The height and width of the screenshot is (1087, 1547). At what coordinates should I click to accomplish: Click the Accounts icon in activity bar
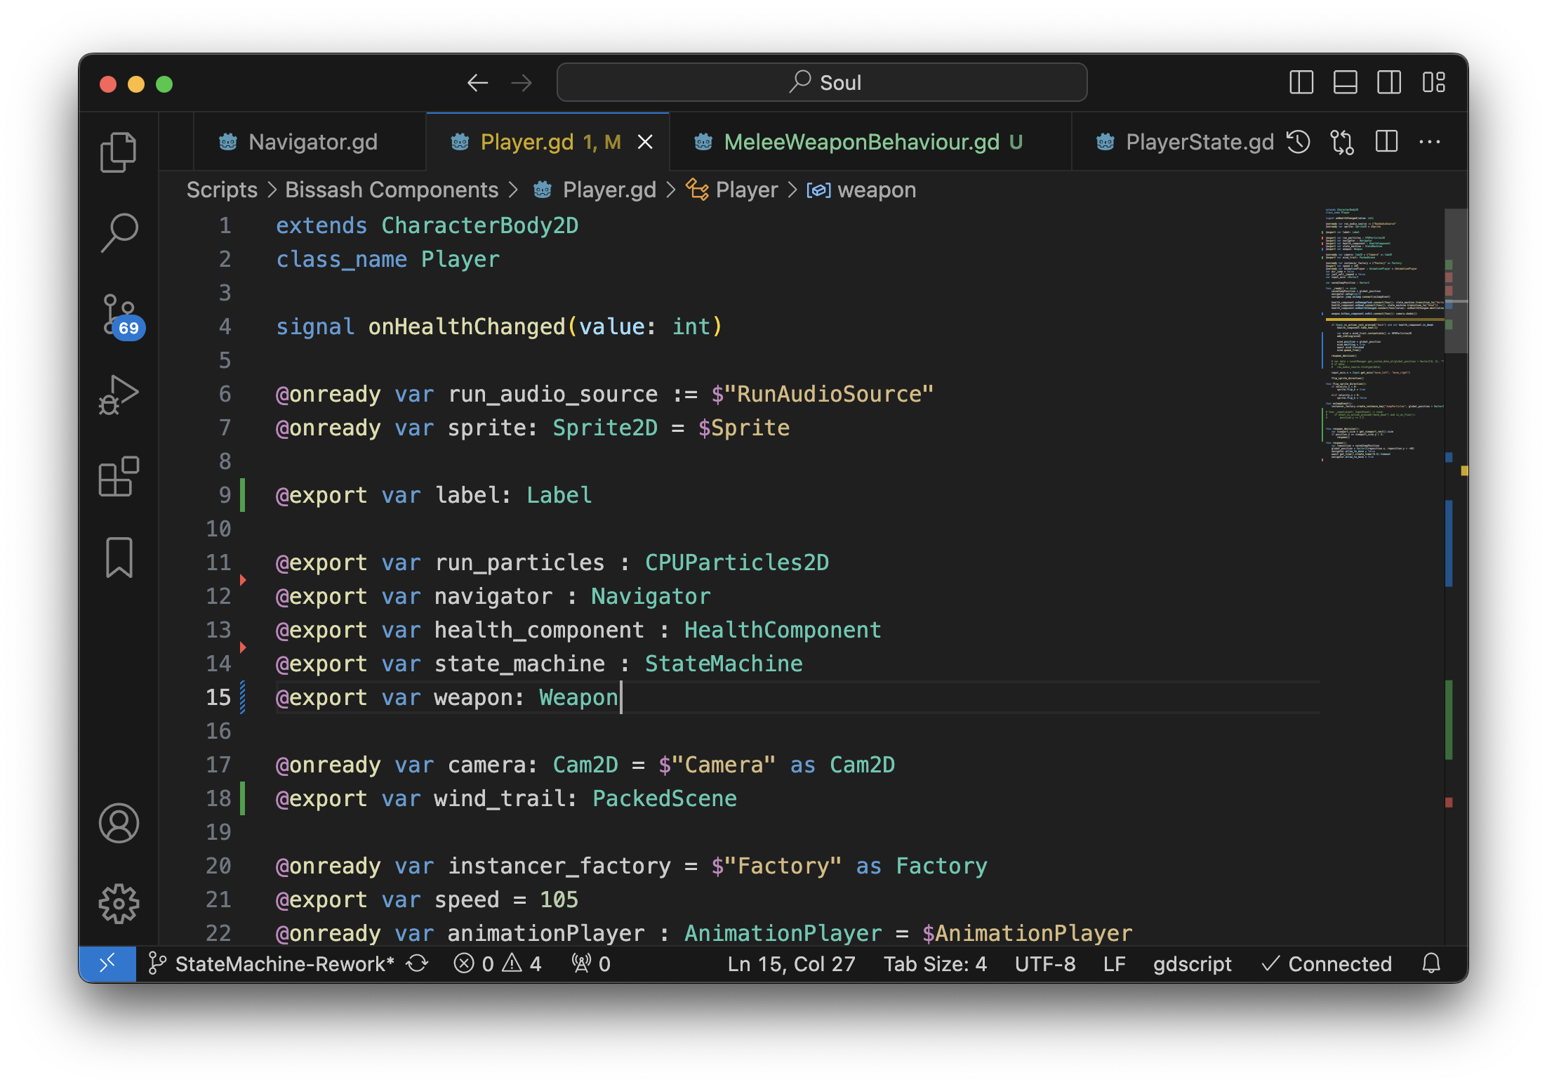pos(118,823)
